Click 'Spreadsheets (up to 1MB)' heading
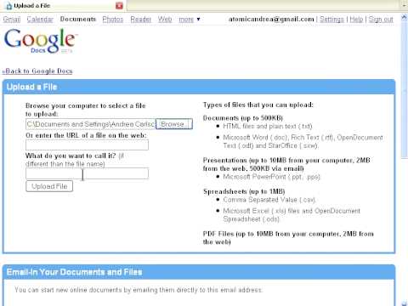Image resolution: width=408 pixels, height=306 pixels. 244,191
